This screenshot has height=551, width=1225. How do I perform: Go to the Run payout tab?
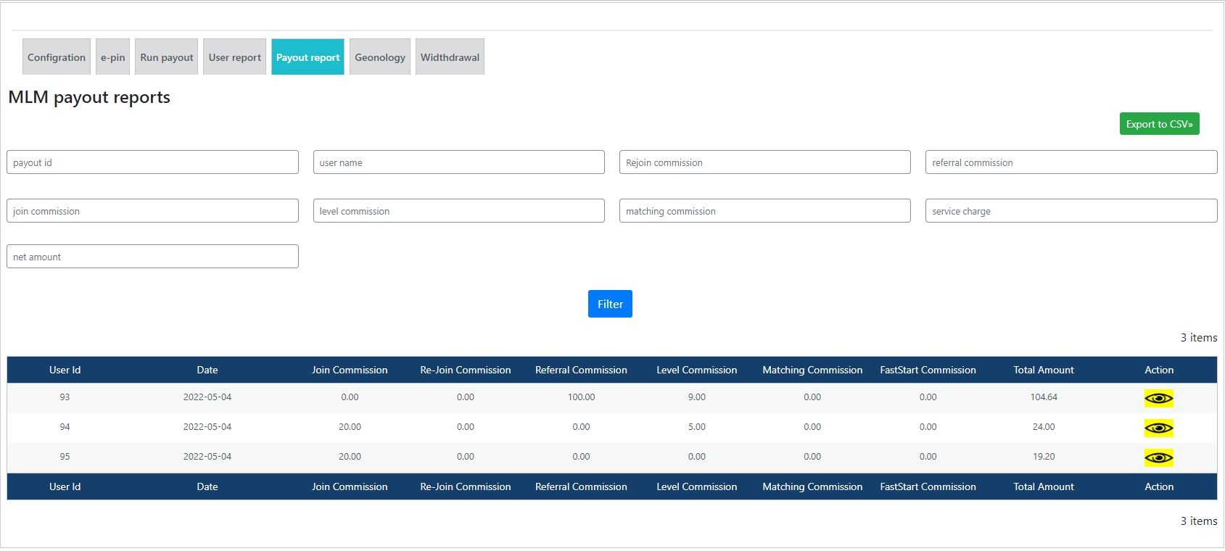click(166, 57)
